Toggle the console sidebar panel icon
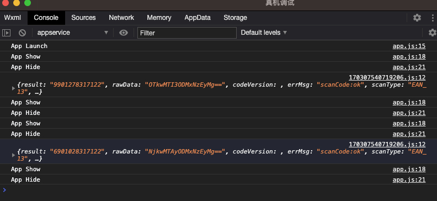 click(x=7, y=33)
